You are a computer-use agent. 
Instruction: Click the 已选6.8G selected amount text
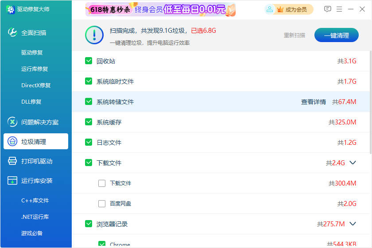[204, 31]
